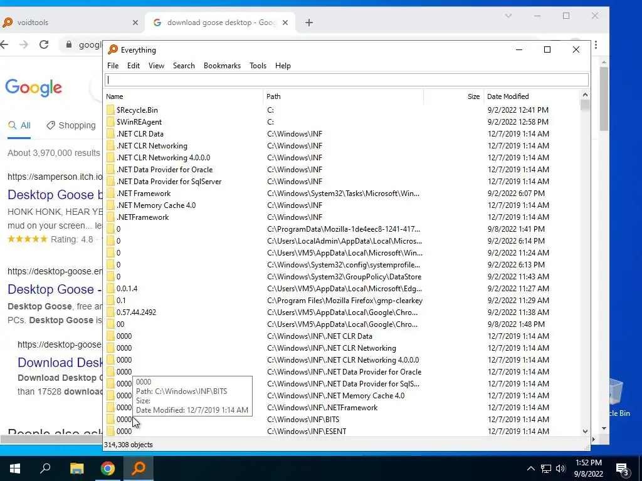Show hidden system tray icons

coord(530,468)
